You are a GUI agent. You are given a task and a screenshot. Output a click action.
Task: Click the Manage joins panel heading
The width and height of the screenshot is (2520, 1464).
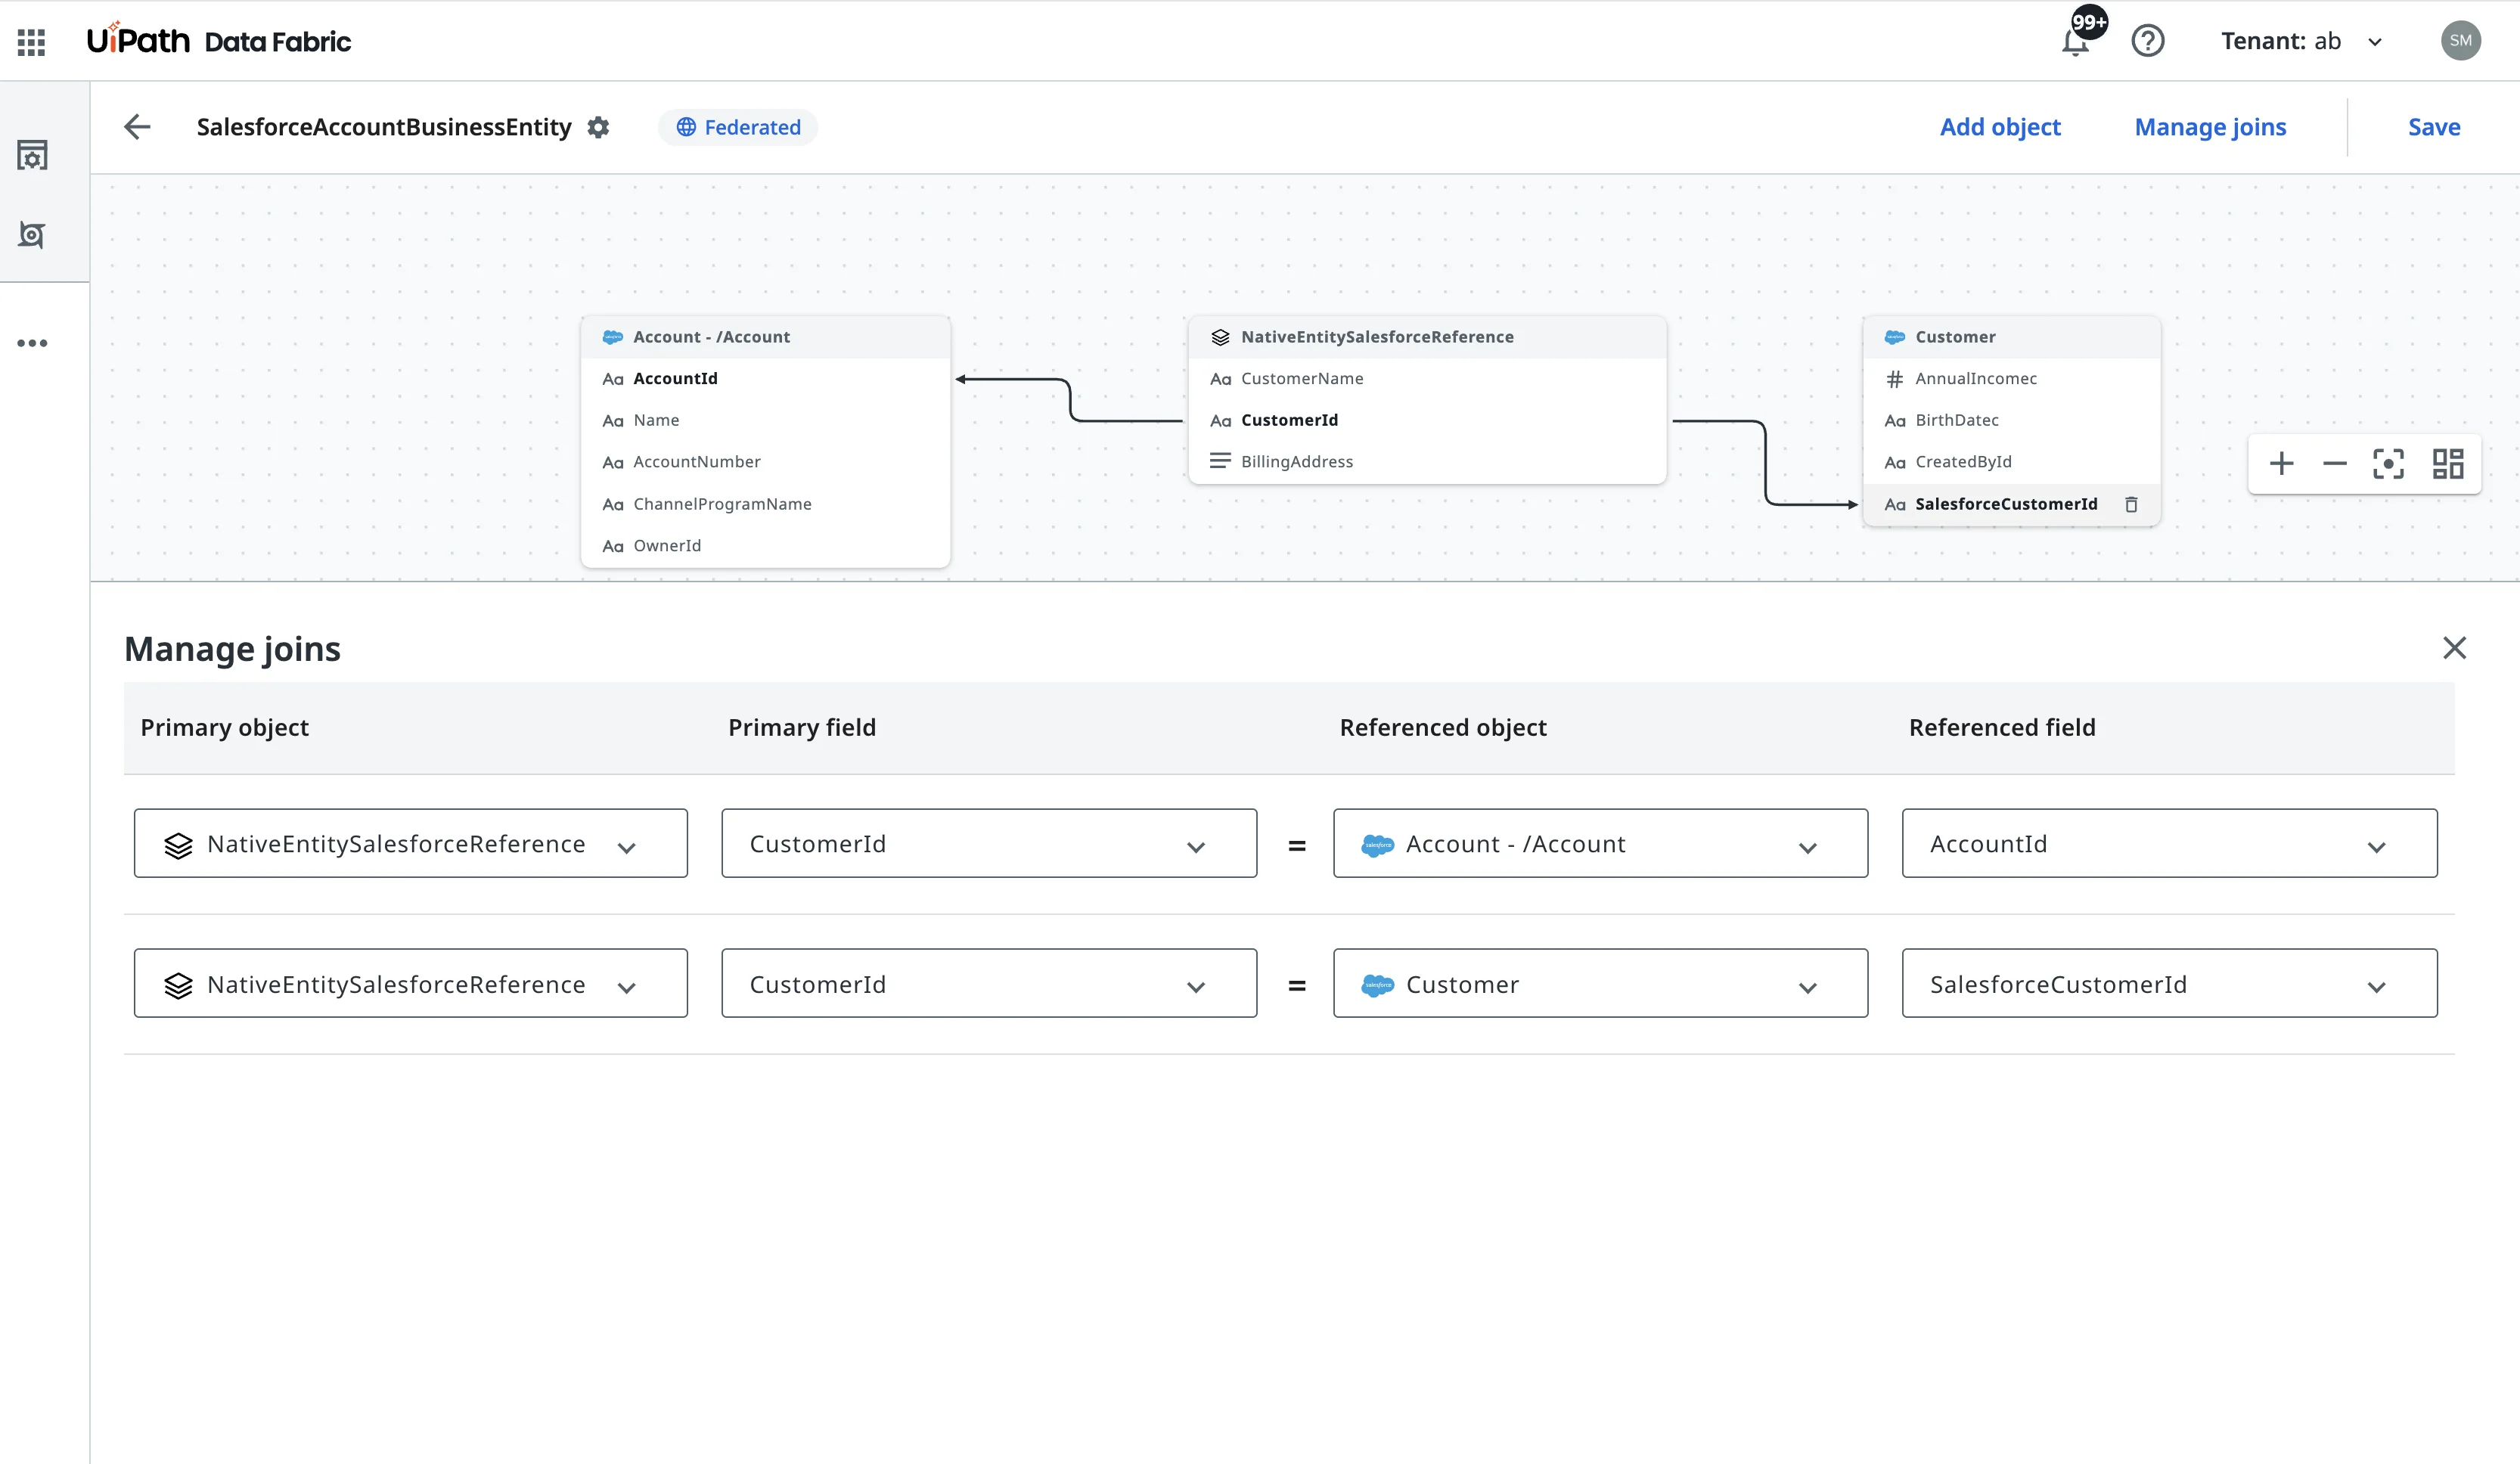(232, 649)
